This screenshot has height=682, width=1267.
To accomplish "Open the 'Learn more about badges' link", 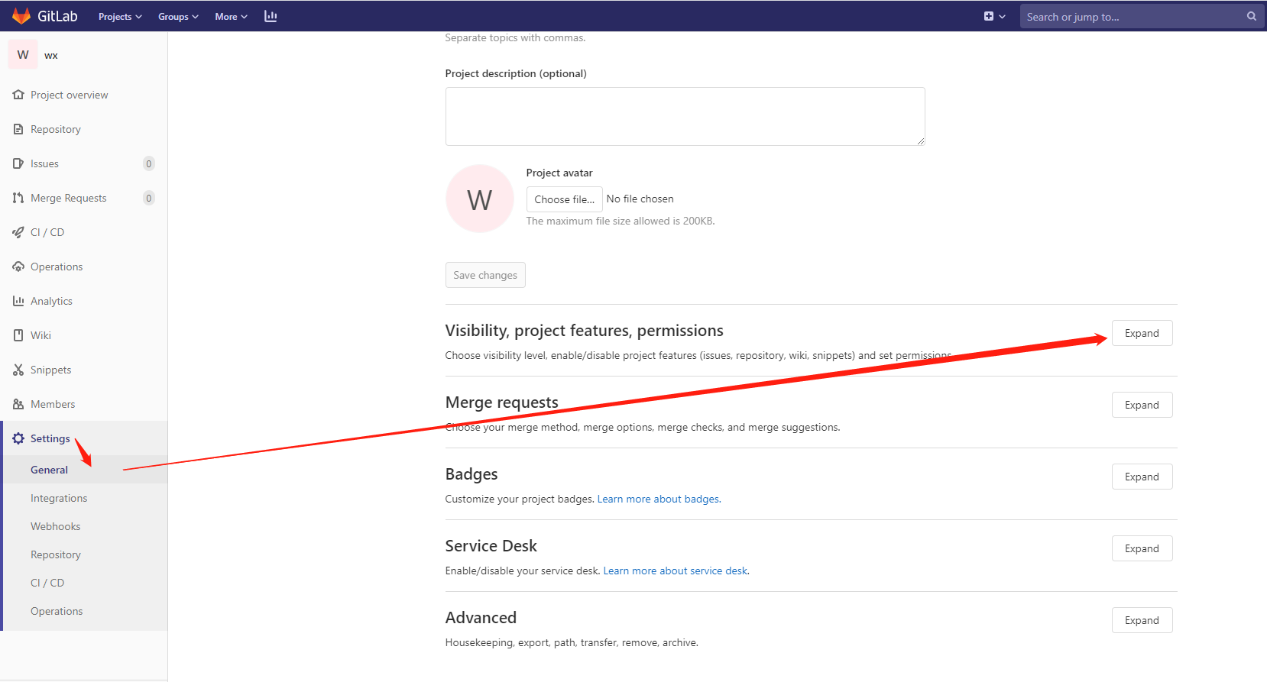I will (657, 498).
